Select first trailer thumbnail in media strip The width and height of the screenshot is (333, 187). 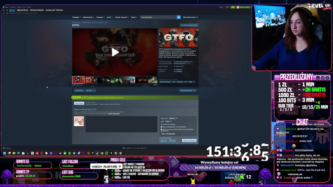click(78, 80)
